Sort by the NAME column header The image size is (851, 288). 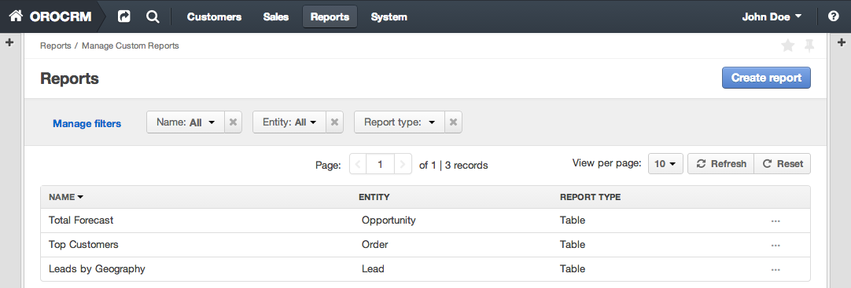65,197
